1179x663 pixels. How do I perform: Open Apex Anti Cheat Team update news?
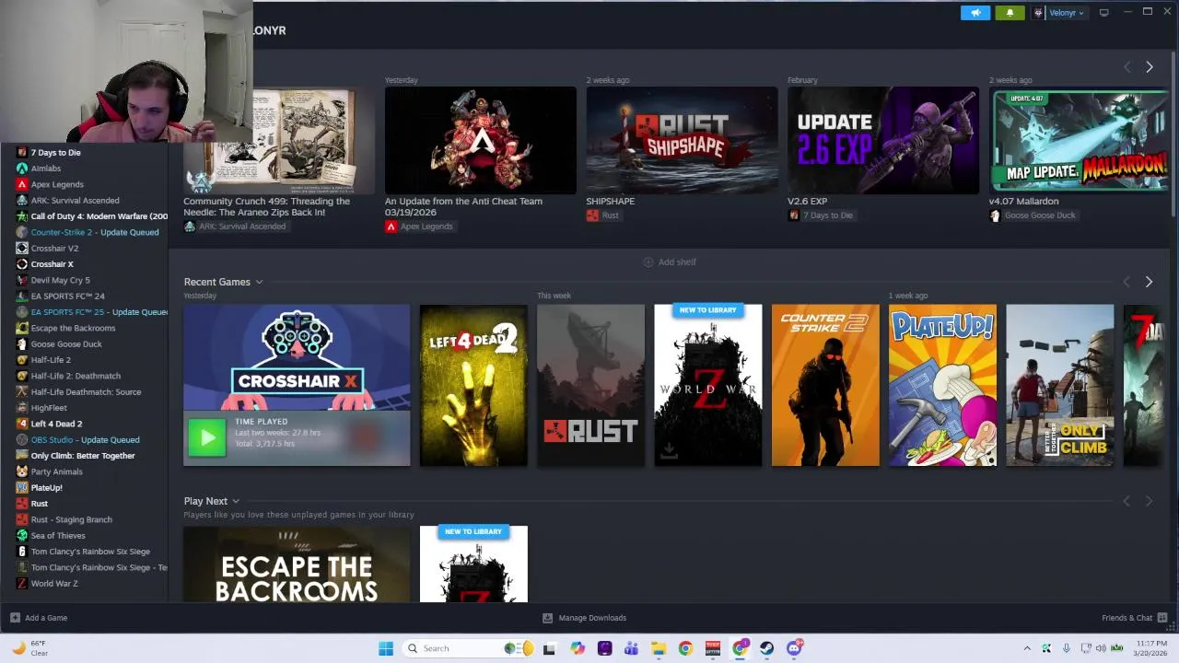[481, 140]
